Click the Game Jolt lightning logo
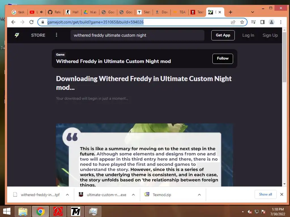 tap(17, 35)
